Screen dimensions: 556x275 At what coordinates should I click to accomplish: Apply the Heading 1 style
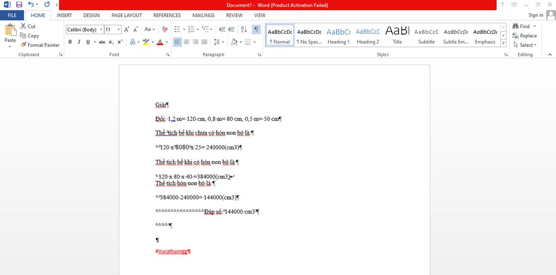338,35
